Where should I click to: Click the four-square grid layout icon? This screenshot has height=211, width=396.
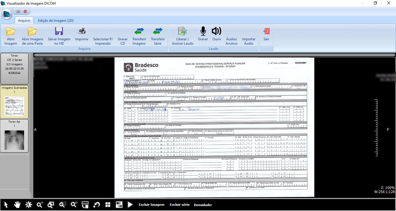click(x=108, y=205)
